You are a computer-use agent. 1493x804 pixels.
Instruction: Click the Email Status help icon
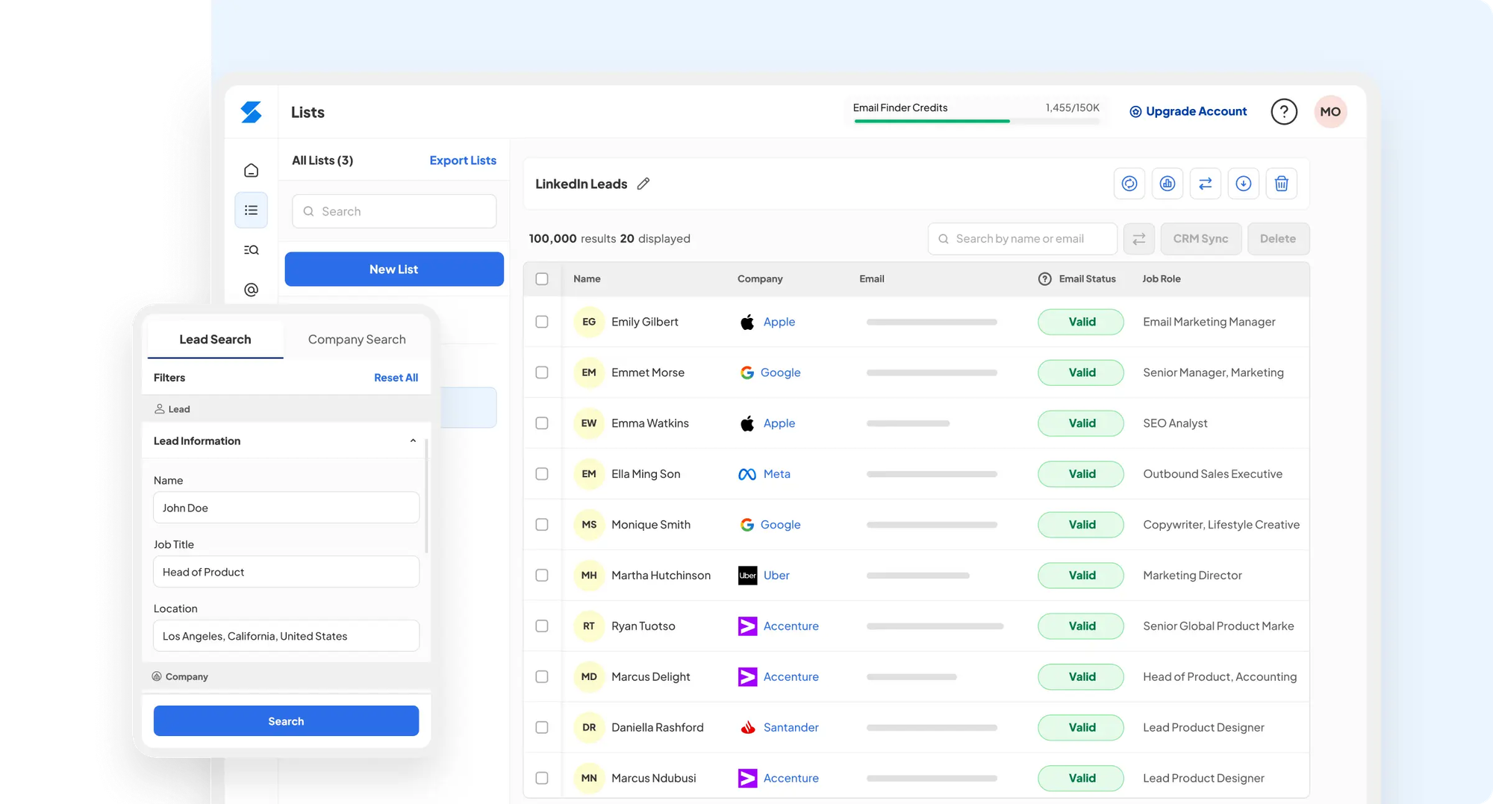[1045, 279]
